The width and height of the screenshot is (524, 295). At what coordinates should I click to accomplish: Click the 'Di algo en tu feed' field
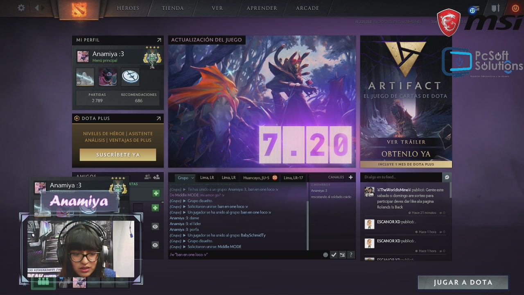[401, 177]
